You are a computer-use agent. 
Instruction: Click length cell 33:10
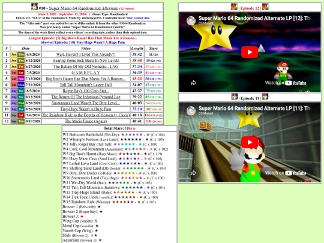(137, 109)
